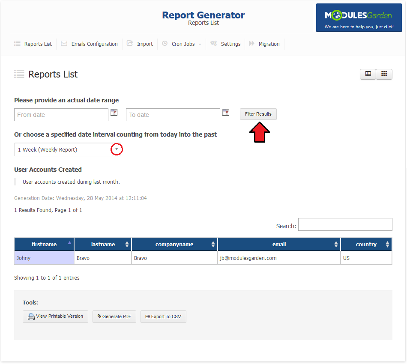Click the email column header
The width and height of the screenshot is (407, 364).
point(279,244)
